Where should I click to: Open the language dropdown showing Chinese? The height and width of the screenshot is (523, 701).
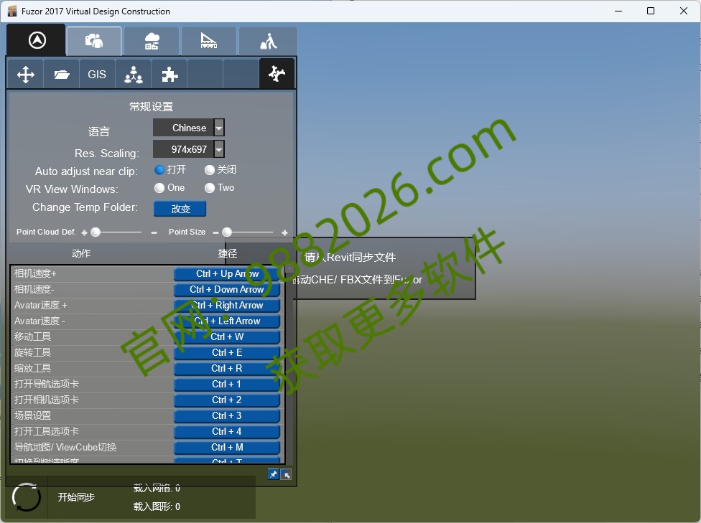[189, 128]
